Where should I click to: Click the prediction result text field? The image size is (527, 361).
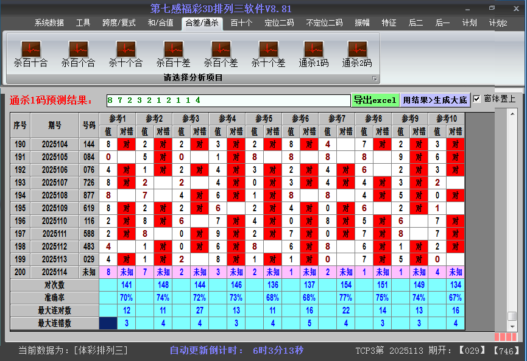point(228,100)
